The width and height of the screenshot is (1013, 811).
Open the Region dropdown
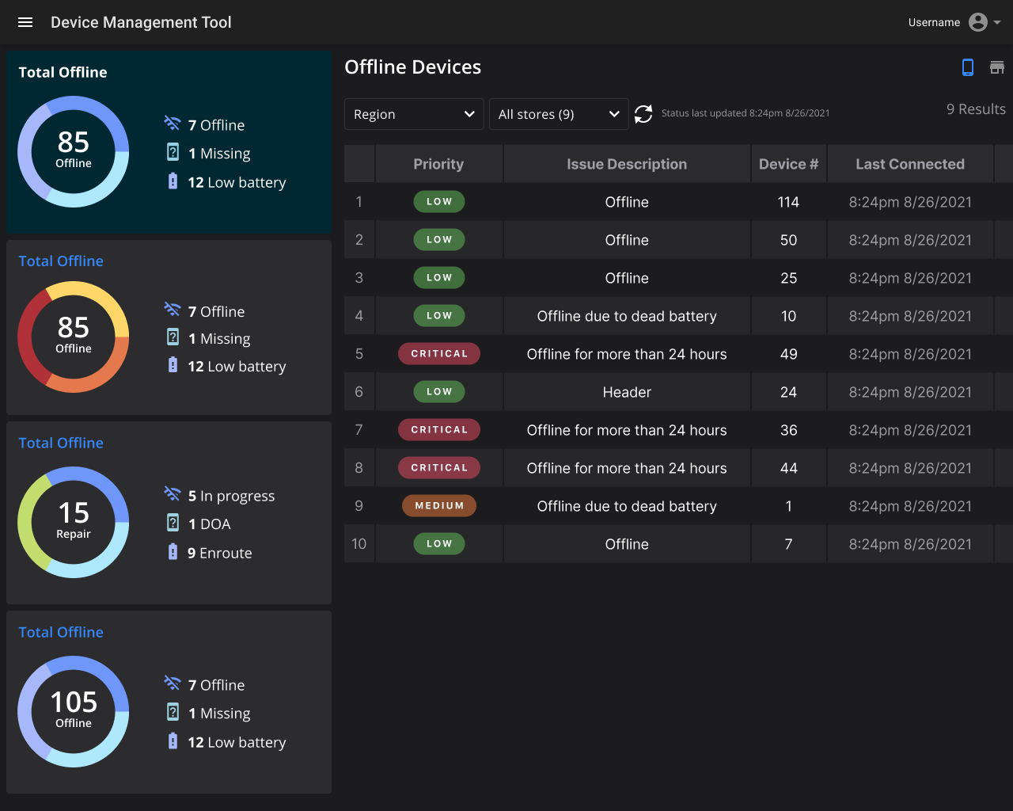[x=414, y=114]
